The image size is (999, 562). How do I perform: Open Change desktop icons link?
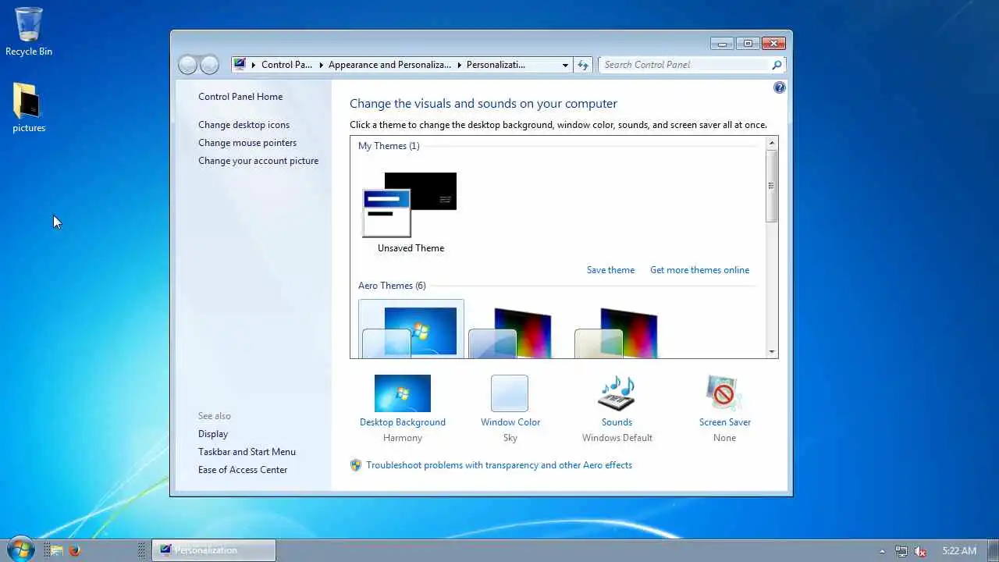pos(244,125)
